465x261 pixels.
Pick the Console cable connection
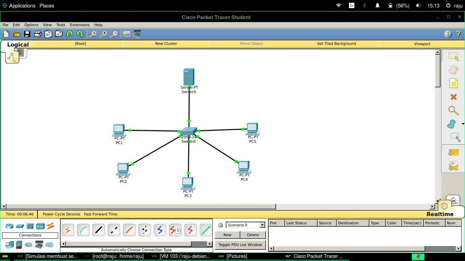[x=83, y=230]
